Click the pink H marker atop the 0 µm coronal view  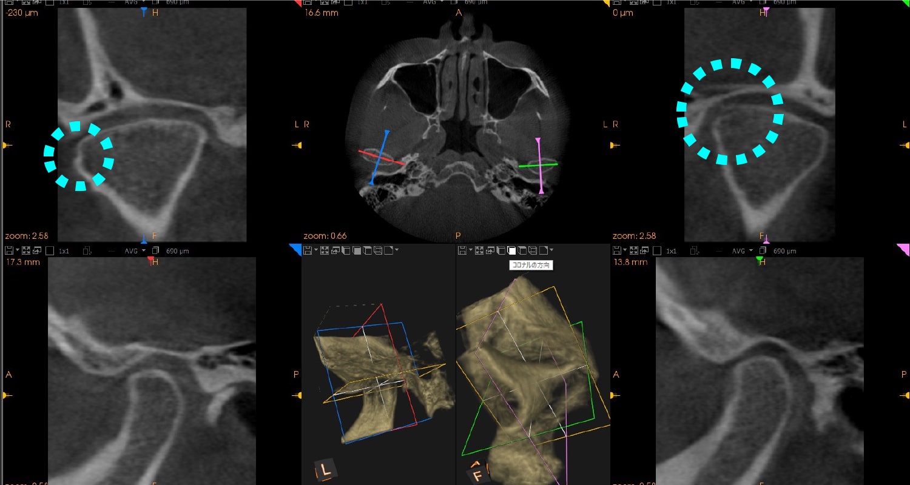(766, 12)
